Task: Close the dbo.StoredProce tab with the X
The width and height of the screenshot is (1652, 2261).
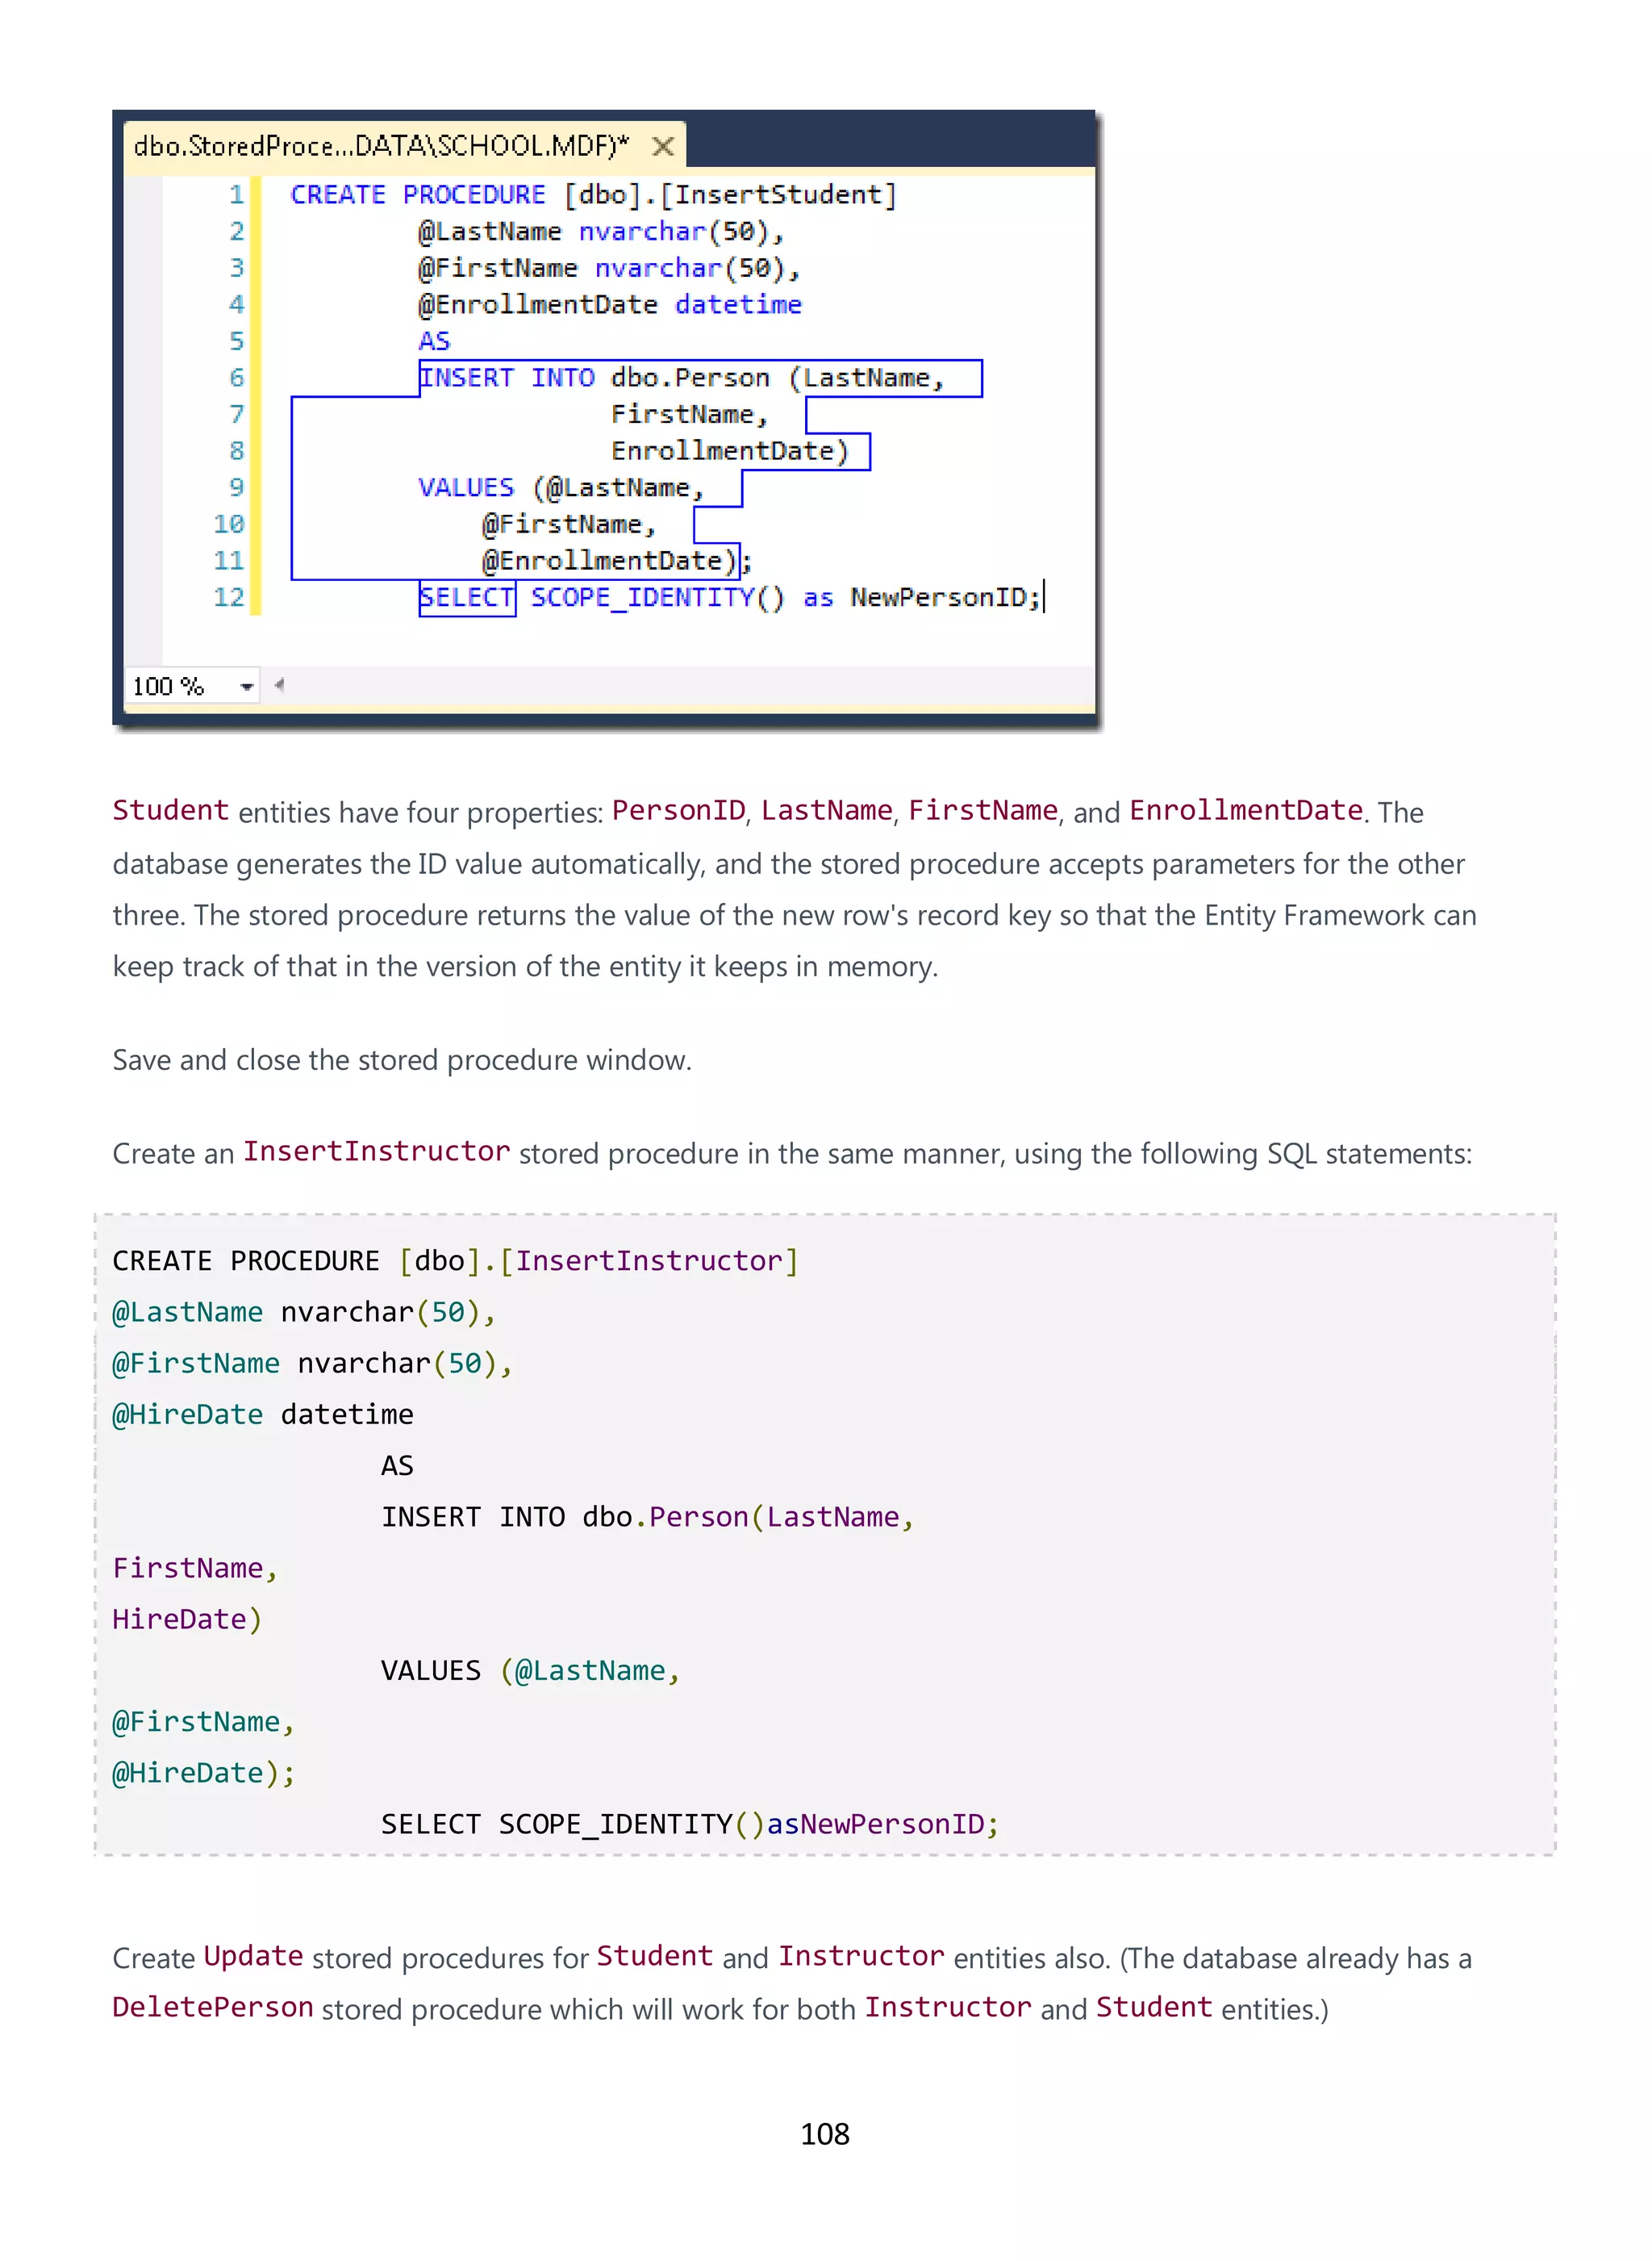Action: (662, 147)
